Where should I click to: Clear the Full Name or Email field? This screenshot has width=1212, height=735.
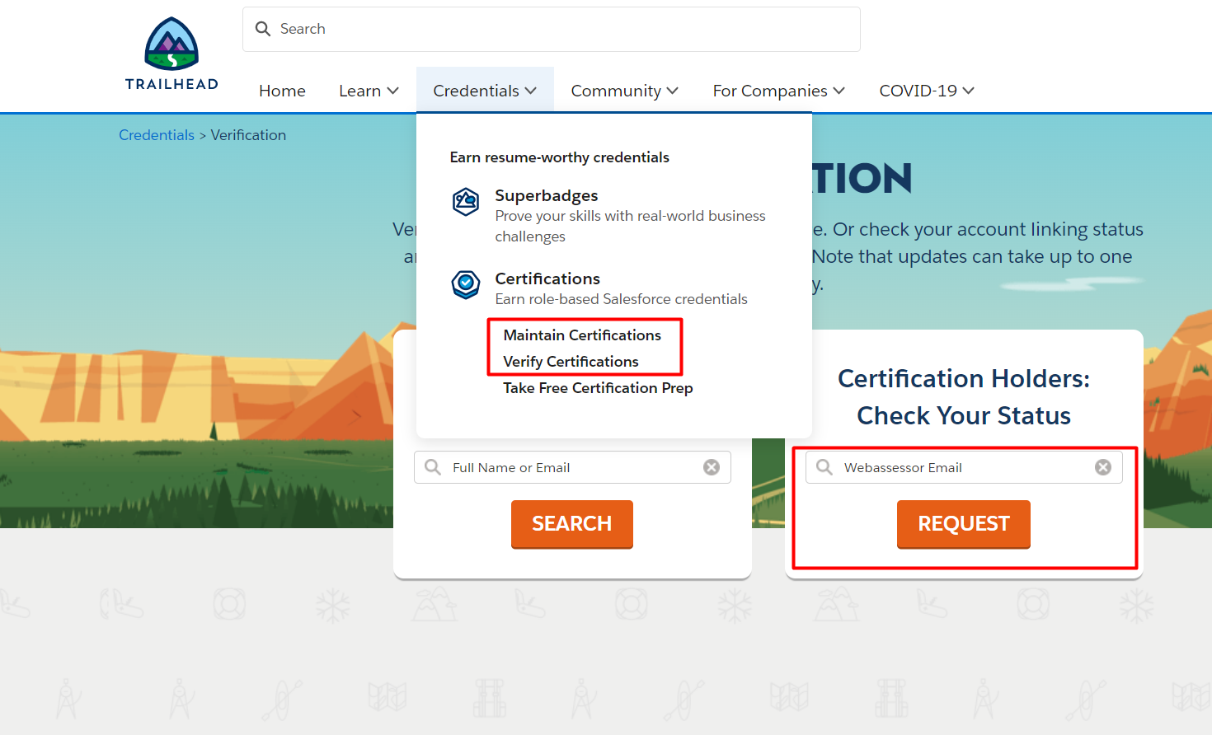(x=712, y=467)
